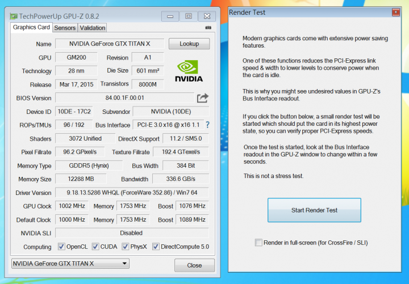The width and height of the screenshot is (409, 284).
Task: Click the Default Clock Boost 1089 MHz
Action: pyautogui.click(x=192, y=220)
